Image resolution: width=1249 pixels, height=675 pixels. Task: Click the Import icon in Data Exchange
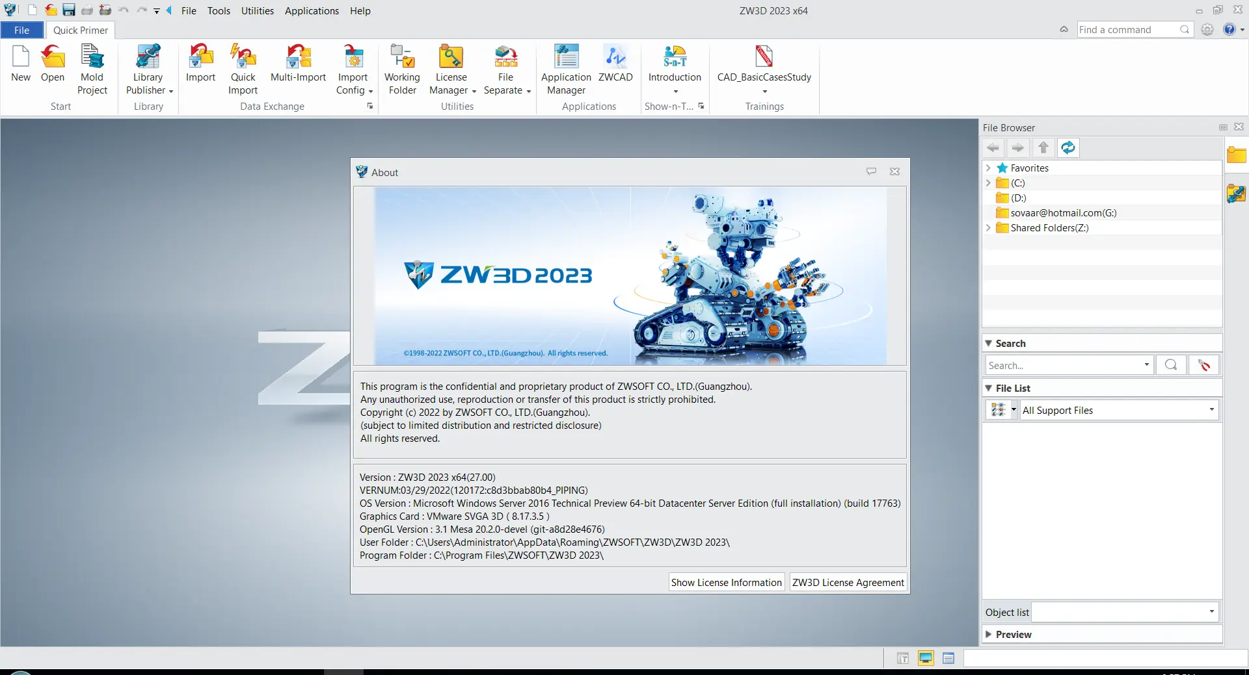(200, 63)
